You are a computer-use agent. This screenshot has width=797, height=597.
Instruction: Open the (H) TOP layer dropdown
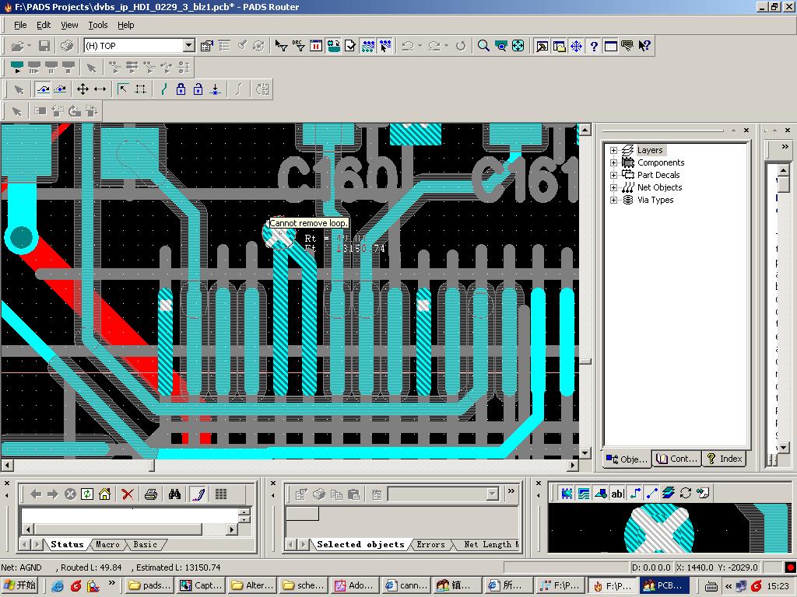pyautogui.click(x=188, y=46)
